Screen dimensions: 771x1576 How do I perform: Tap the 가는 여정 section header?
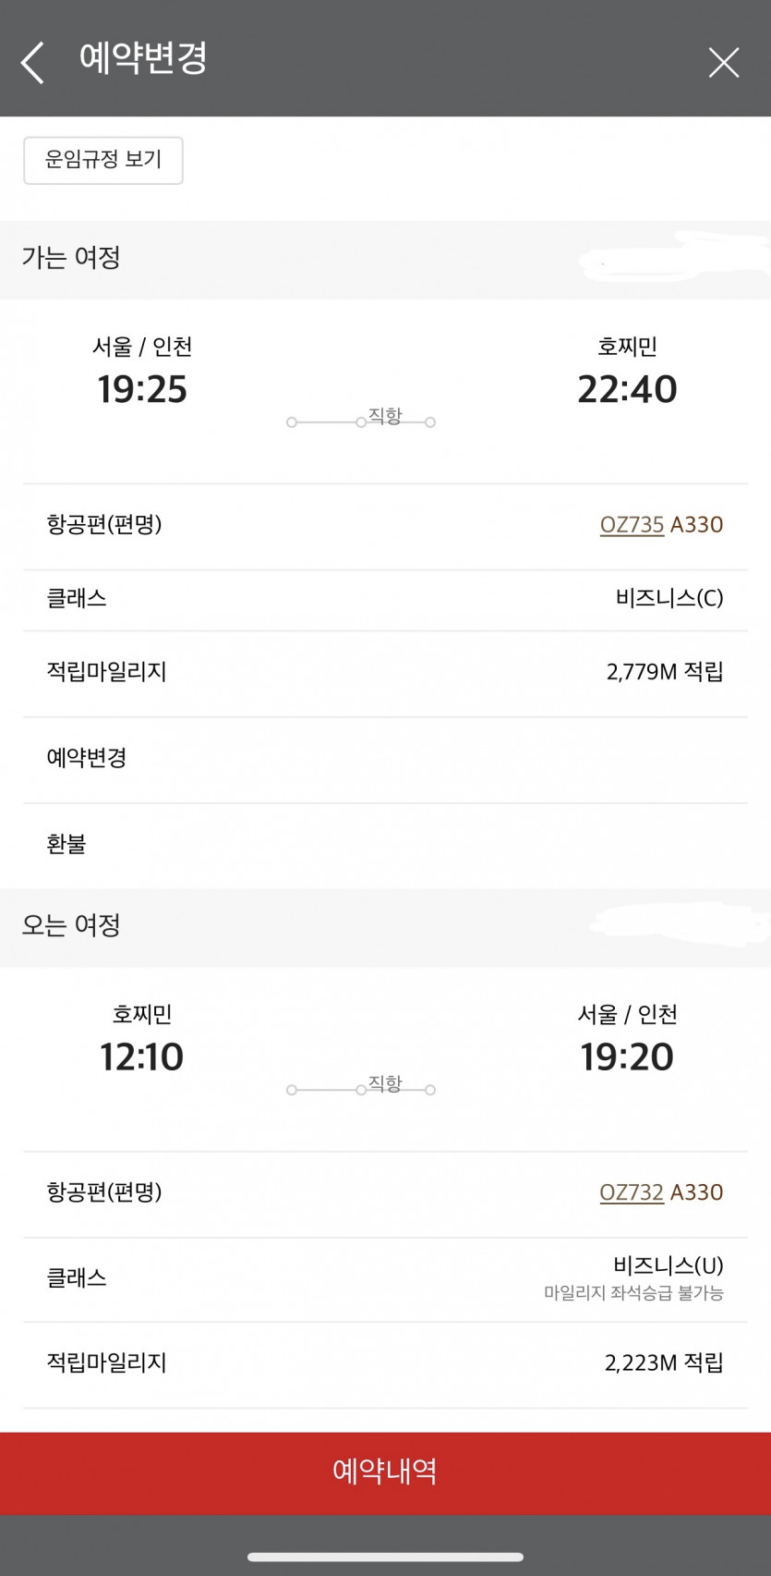pyautogui.click(x=72, y=258)
